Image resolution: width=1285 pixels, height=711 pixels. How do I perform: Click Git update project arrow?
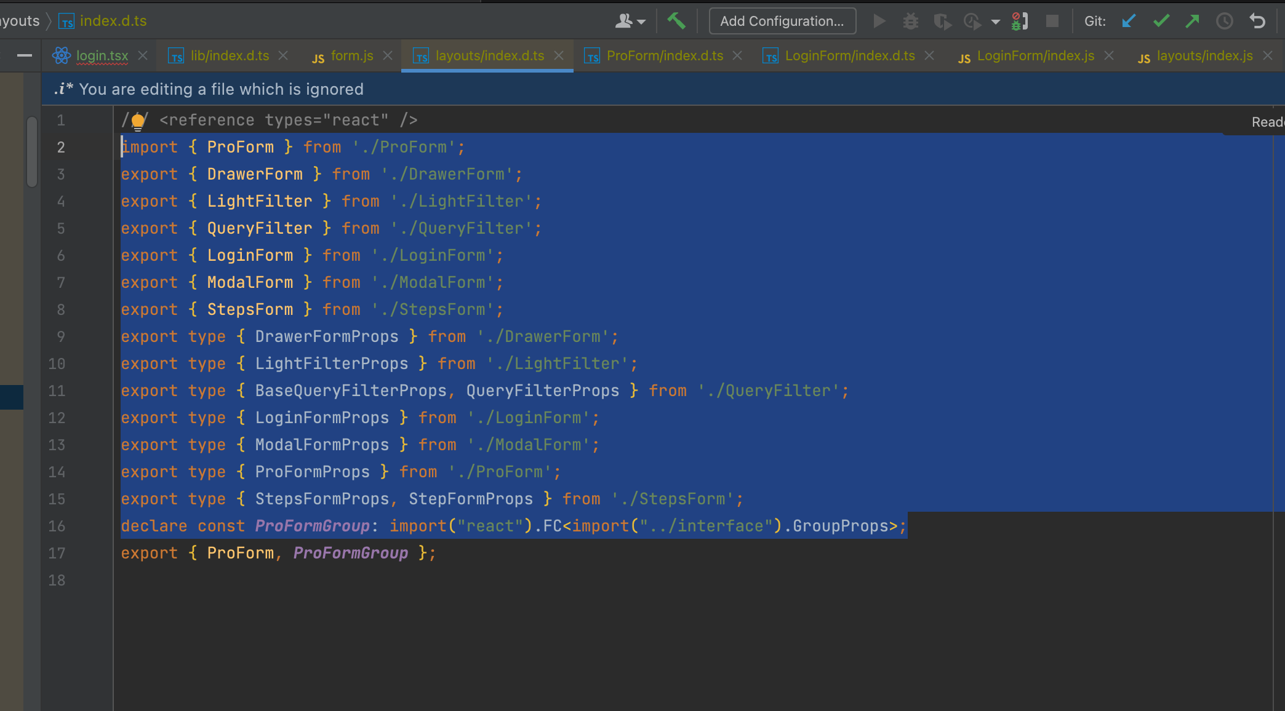pyautogui.click(x=1128, y=22)
